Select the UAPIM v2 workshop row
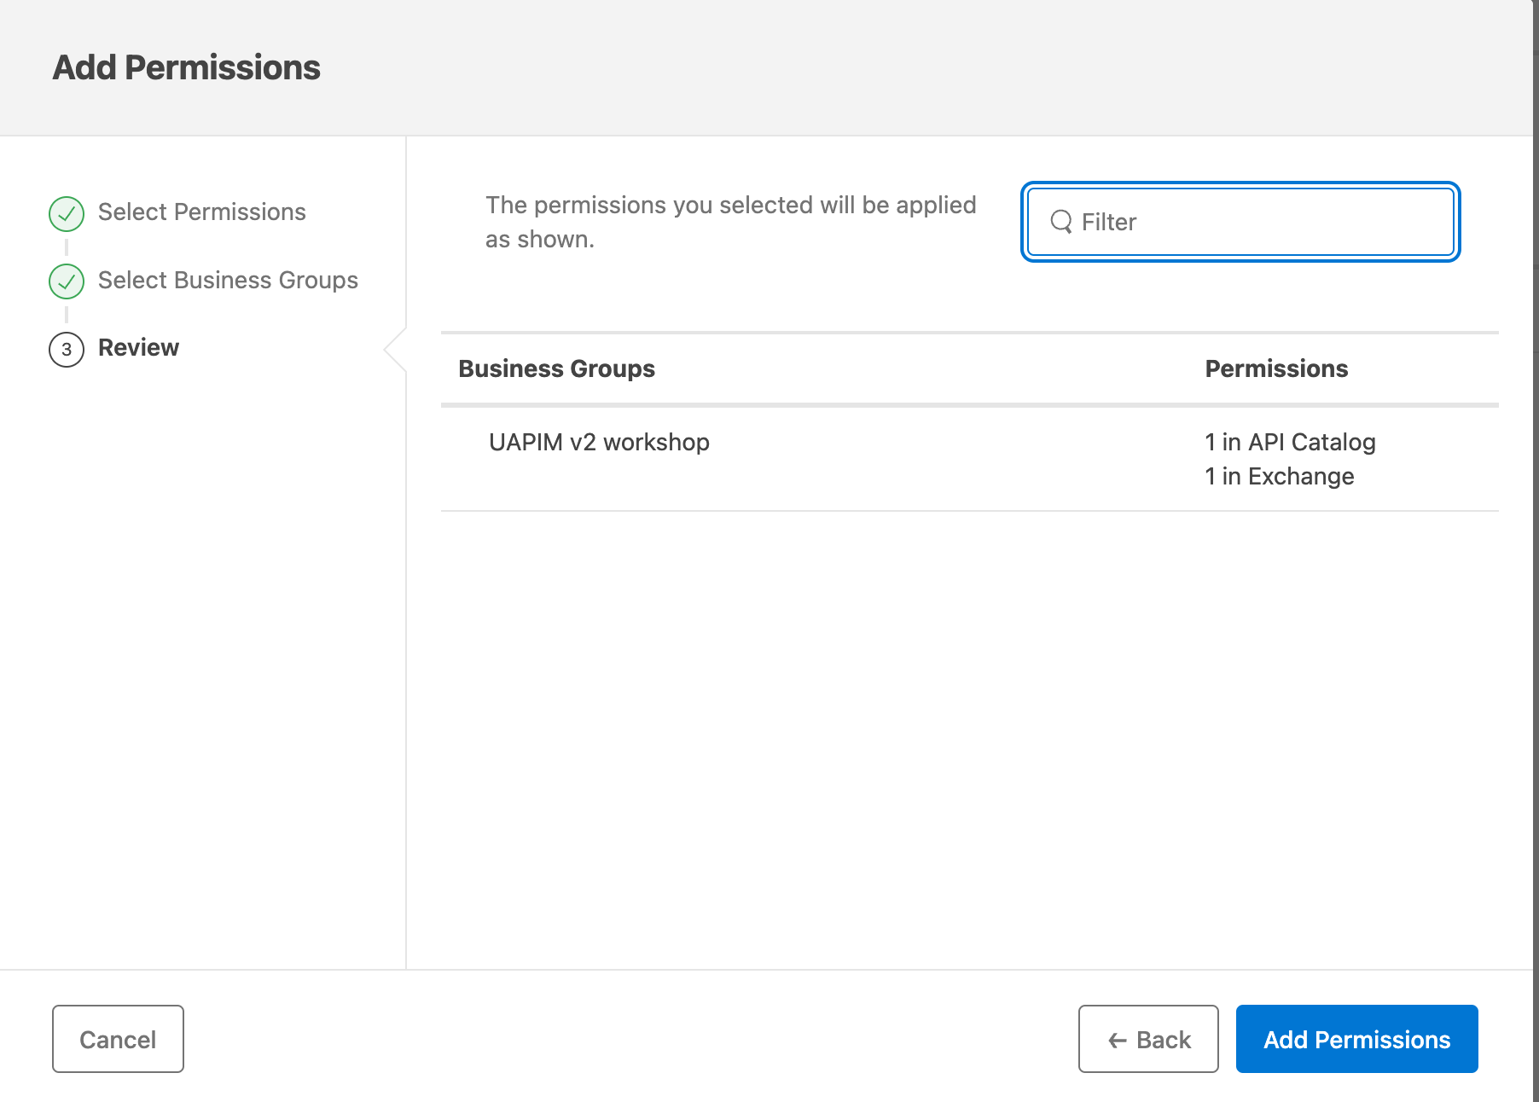 point(599,443)
